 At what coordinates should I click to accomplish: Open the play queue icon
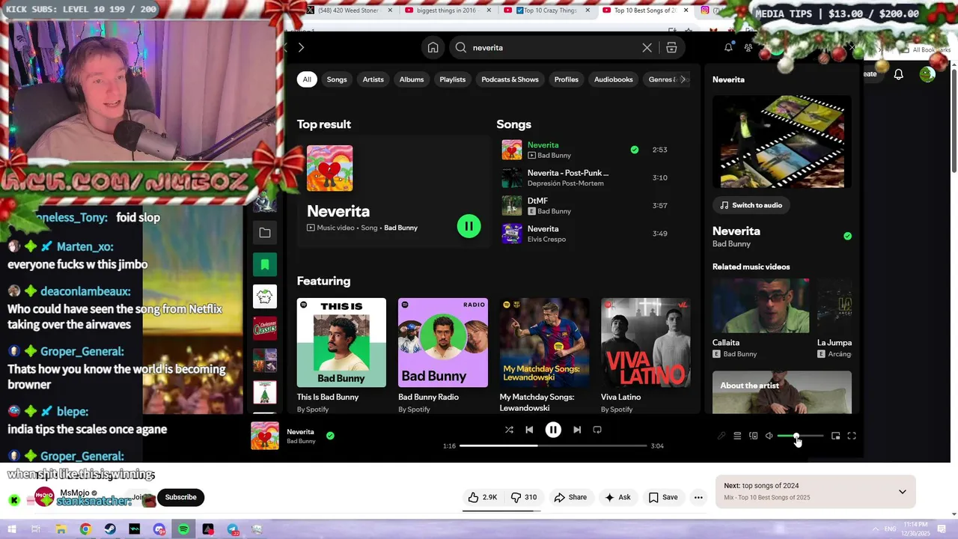tap(737, 436)
